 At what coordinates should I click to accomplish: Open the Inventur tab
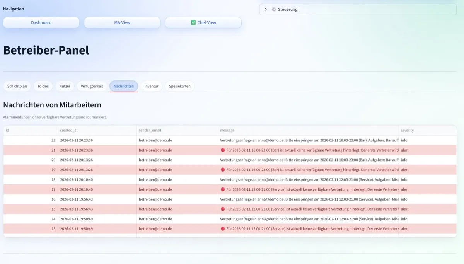[x=151, y=86]
